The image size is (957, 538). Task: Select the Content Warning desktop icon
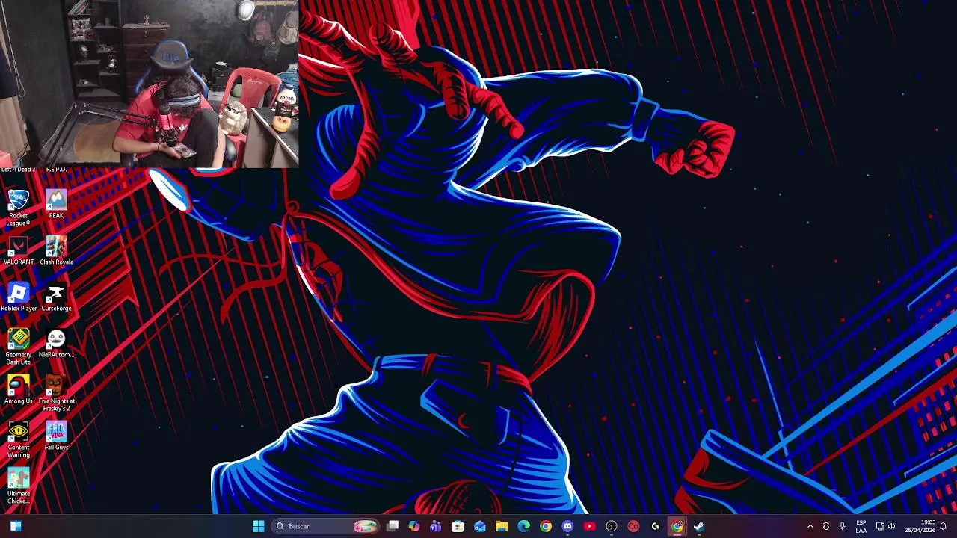coord(18,440)
